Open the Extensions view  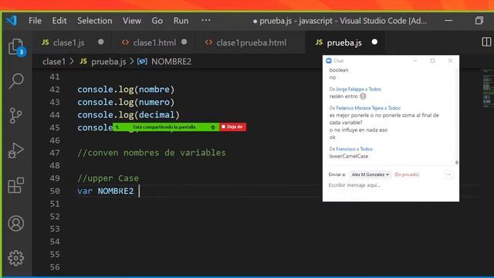pos(15,185)
